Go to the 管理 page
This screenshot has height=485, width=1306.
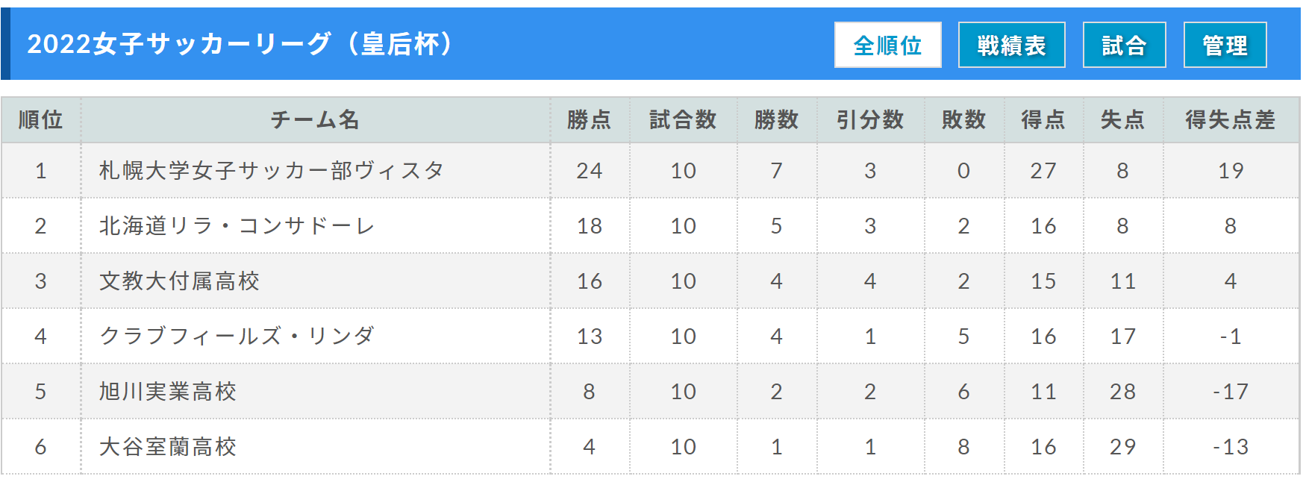(1225, 45)
